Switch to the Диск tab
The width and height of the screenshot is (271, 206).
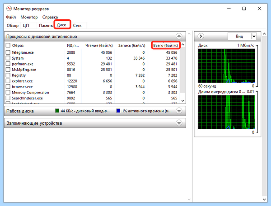tap(62, 25)
